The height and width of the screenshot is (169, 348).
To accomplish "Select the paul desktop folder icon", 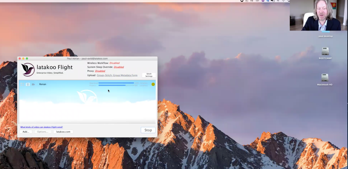I will click(326, 32).
